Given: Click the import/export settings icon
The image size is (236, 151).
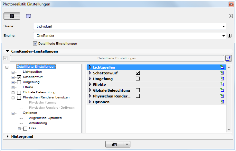Looking at the screenshot, I should 228,58.
